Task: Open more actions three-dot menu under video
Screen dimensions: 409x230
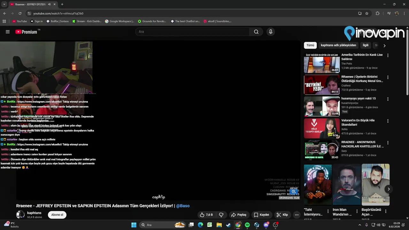Action: [297, 215]
